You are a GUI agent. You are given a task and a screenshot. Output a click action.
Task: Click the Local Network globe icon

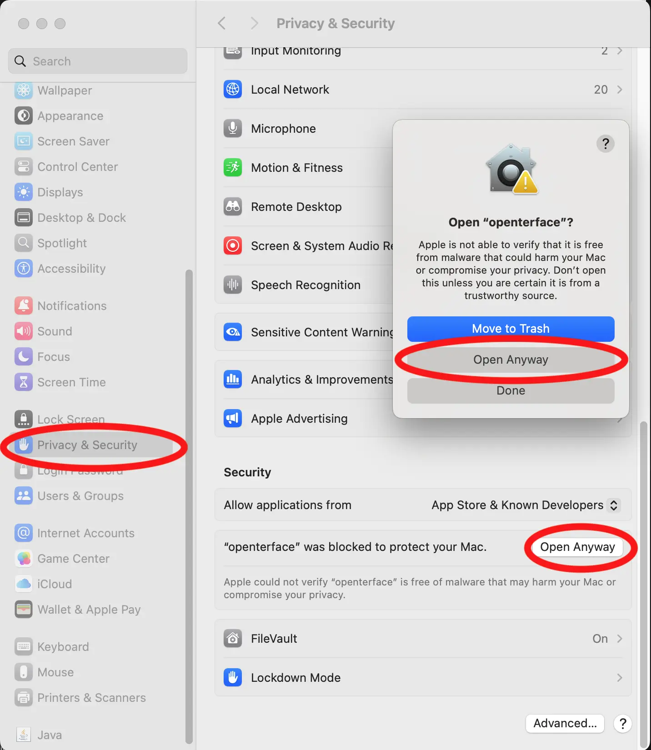233,90
